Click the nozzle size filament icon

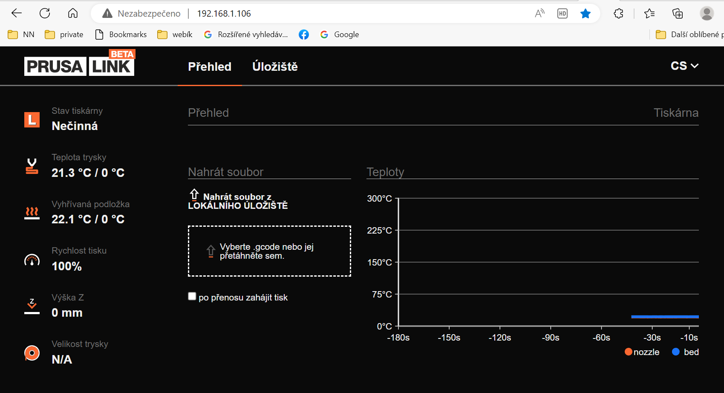coord(32,353)
